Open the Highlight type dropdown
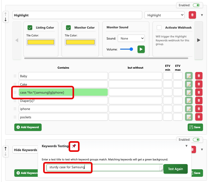 pyautogui.click(x=164, y=15)
